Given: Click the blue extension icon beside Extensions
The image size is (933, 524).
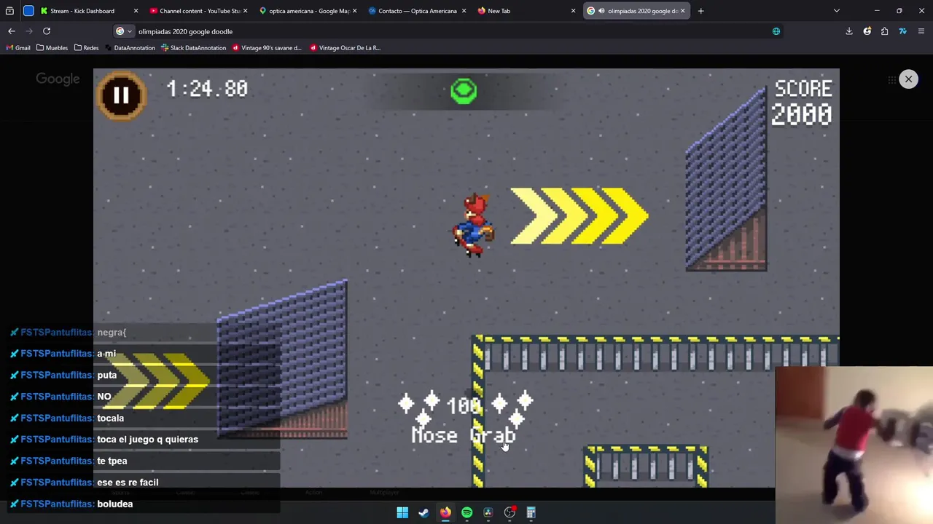Looking at the screenshot, I should [903, 31].
